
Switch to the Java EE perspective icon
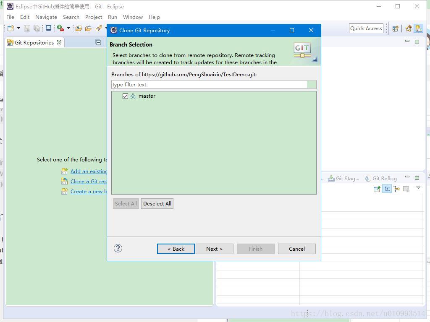point(408,29)
